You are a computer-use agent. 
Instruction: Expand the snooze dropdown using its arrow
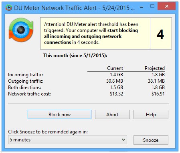[124, 140]
